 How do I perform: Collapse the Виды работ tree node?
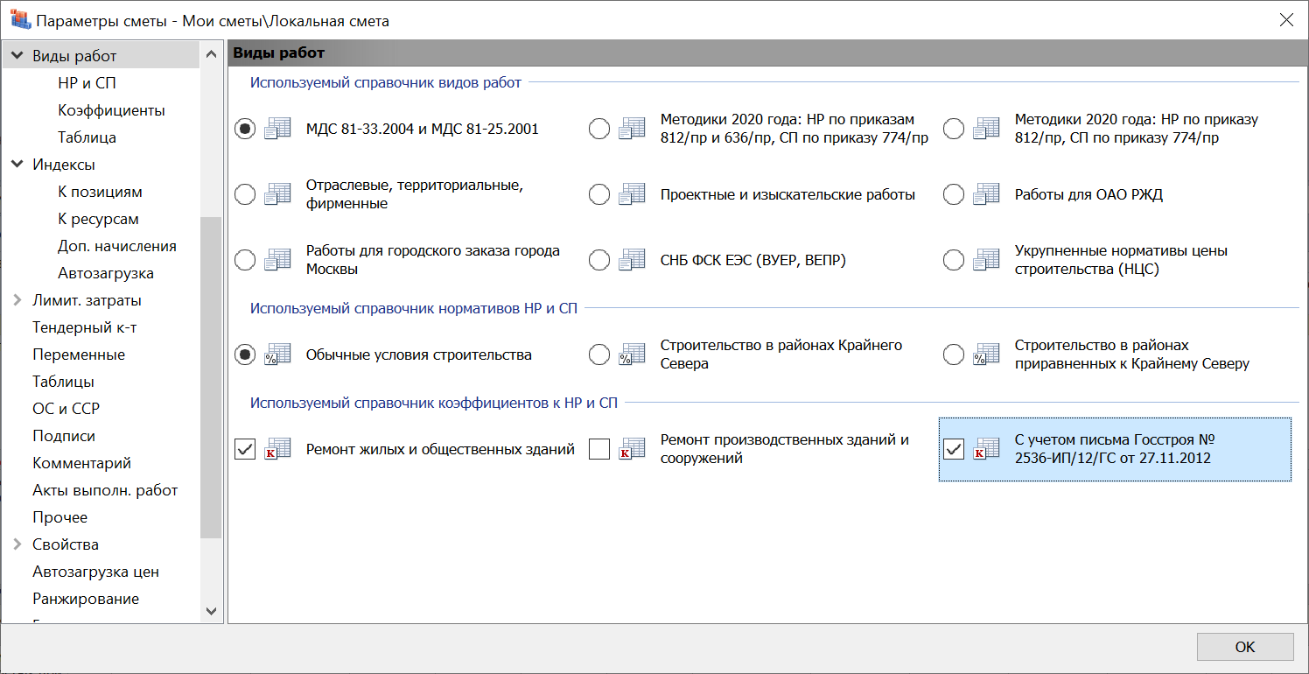pos(17,56)
